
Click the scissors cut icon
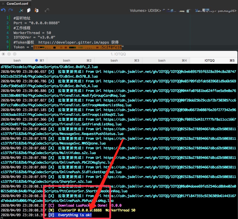(21, 10)
